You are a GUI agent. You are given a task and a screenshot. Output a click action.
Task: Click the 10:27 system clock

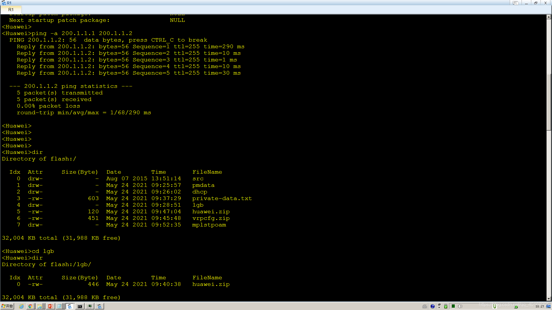[540, 306]
